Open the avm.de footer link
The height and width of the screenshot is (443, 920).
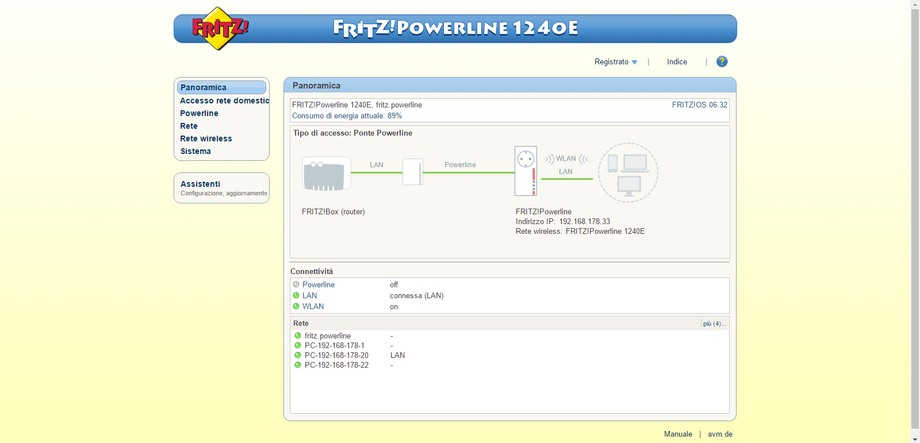pos(720,434)
